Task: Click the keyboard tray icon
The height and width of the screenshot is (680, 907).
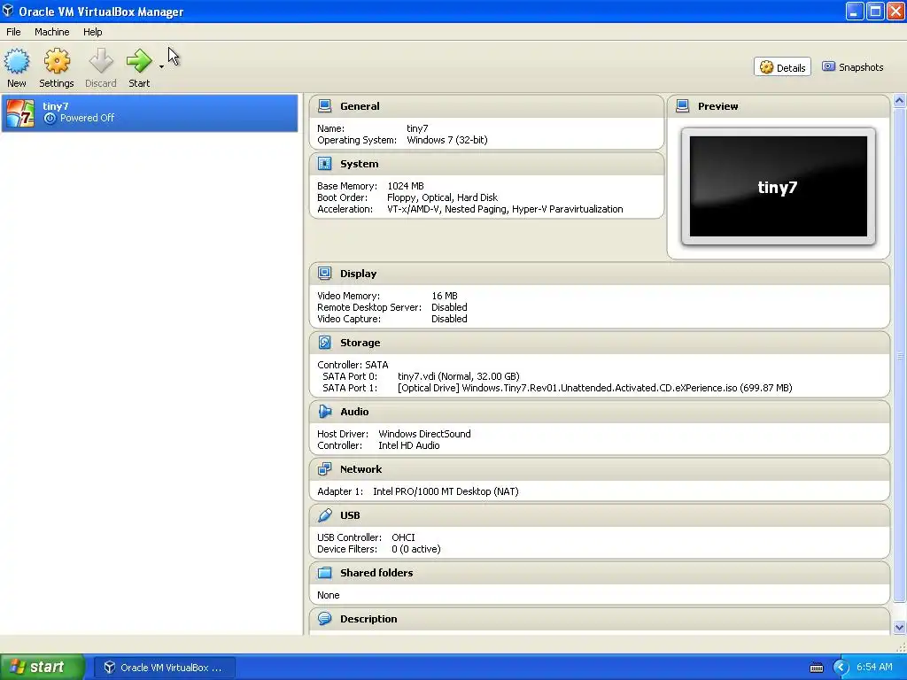Action: click(816, 668)
